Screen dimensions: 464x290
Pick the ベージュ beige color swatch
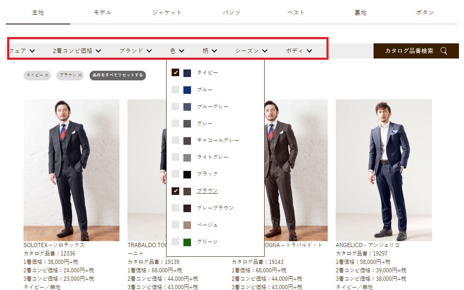point(187,225)
